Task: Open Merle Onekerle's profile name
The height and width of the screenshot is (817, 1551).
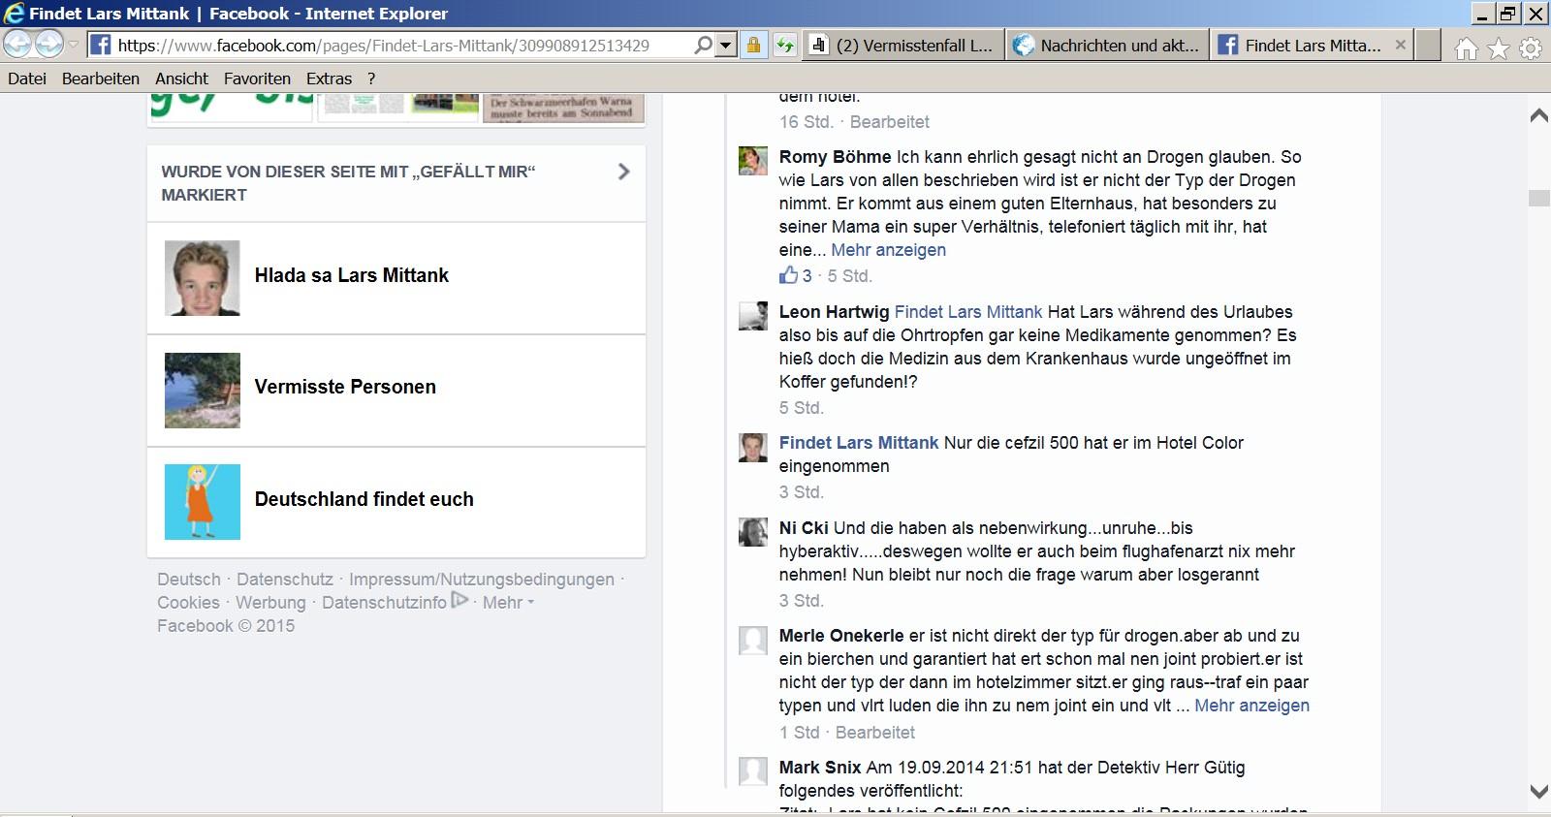Action: (841, 636)
